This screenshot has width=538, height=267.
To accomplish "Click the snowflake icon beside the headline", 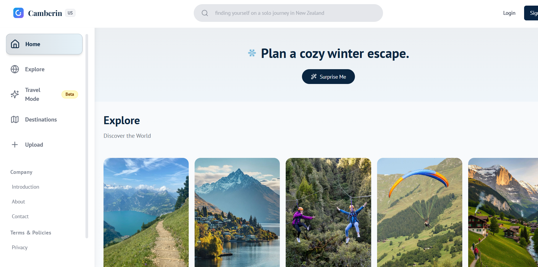I will (x=252, y=53).
